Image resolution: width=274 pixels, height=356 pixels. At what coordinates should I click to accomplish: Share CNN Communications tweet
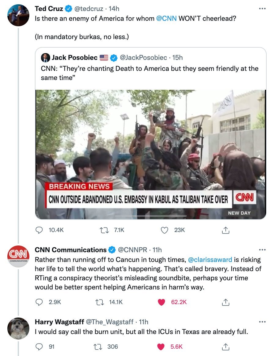pyautogui.click(x=225, y=302)
